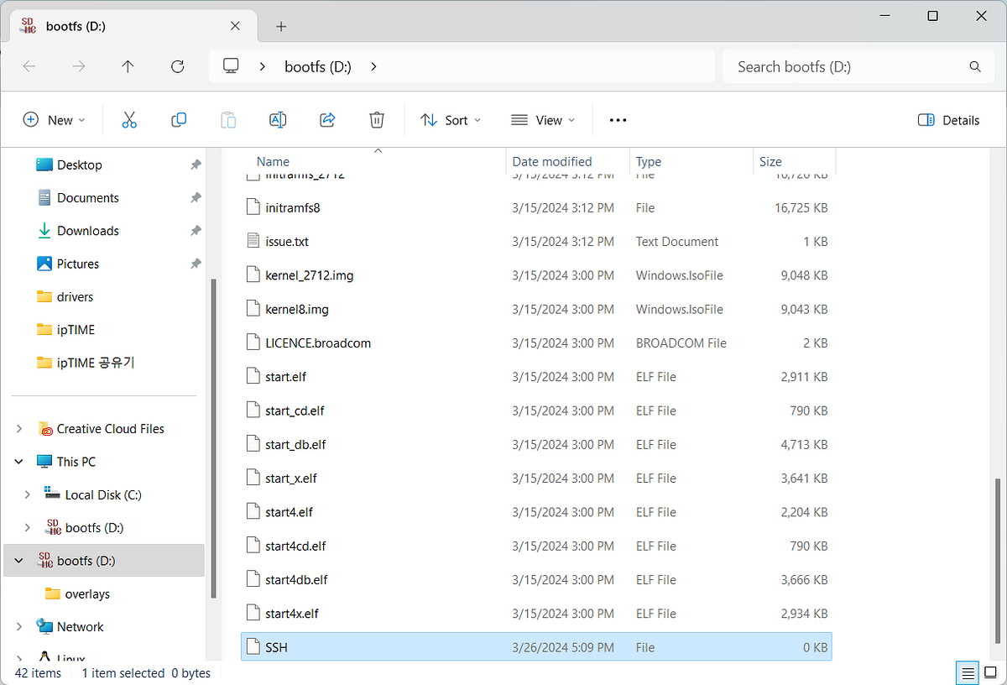Switch to large thumbnails view layout
The height and width of the screenshot is (685, 1007).
coord(990,672)
